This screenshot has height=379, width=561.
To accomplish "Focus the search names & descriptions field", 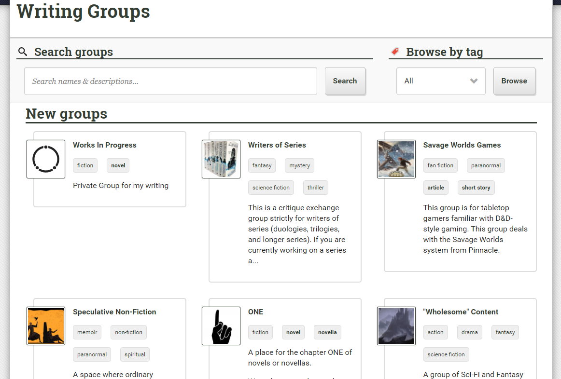I will [x=170, y=81].
